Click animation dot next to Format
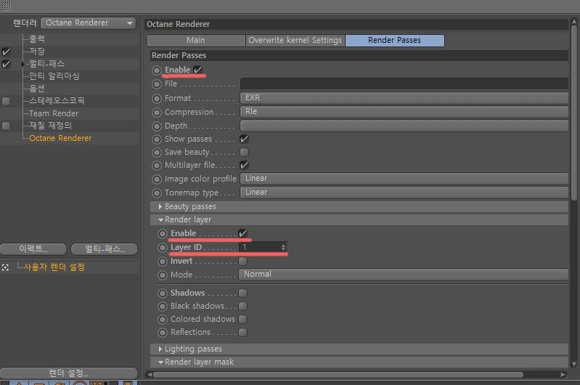Image resolution: width=580 pixels, height=385 pixels. pos(157,99)
